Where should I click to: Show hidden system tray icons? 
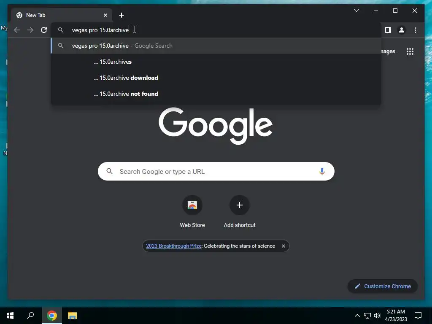click(357, 316)
